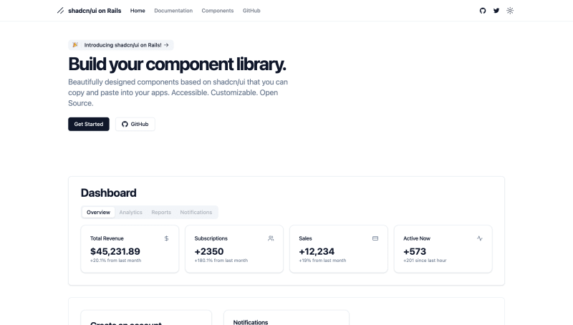Click '+20.1% from last month' text
The image size is (573, 325).
pyautogui.click(x=115, y=261)
